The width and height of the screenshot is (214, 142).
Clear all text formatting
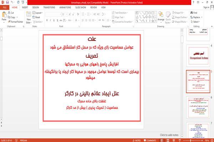78,14
